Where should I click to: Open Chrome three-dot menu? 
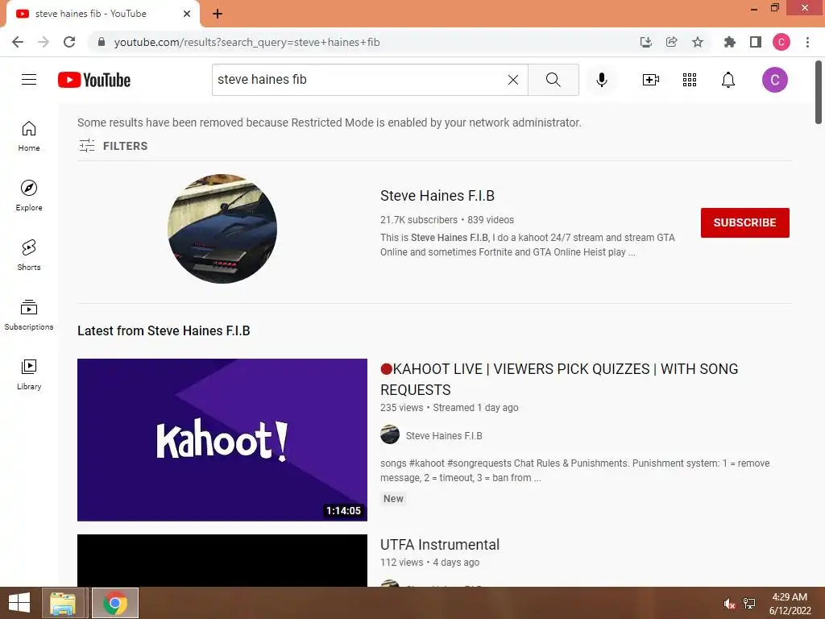pyautogui.click(x=807, y=42)
